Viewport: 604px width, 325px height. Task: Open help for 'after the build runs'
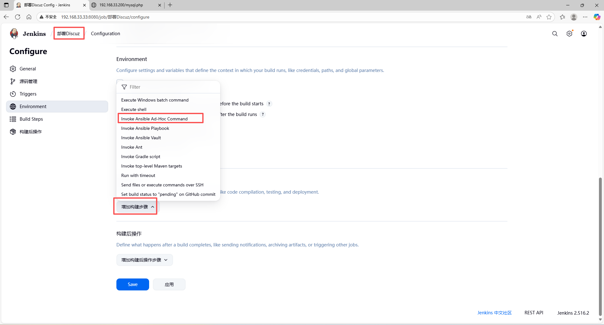[x=263, y=114]
